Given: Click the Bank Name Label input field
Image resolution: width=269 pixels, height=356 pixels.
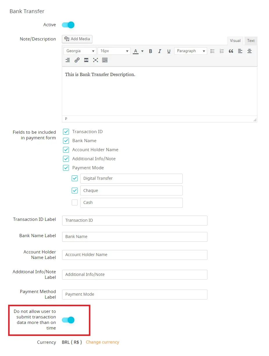Looking at the screenshot, I should tap(134, 237).
